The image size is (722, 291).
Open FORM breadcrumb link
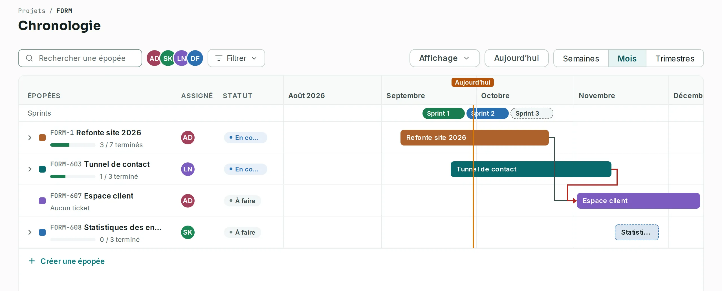[x=64, y=11]
